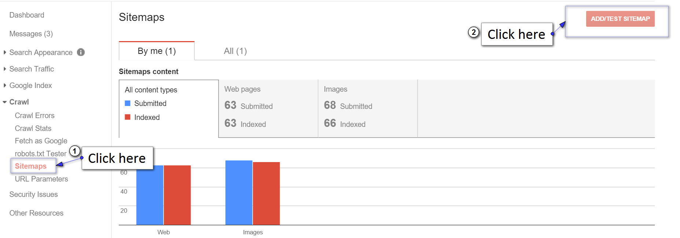Select Sitemaps in the Crawl menu
This screenshot has height=238, width=680.
pos(30,166)
